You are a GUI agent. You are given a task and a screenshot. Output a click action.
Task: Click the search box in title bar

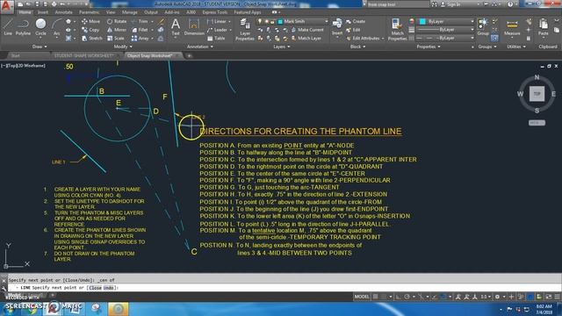(x=397, y=4)
